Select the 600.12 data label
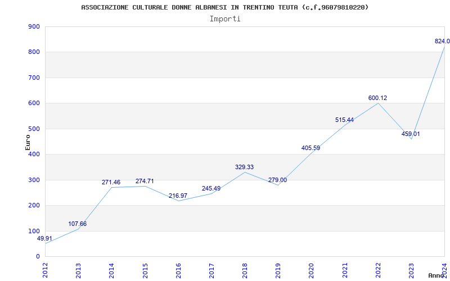 (x=377, y=98)
